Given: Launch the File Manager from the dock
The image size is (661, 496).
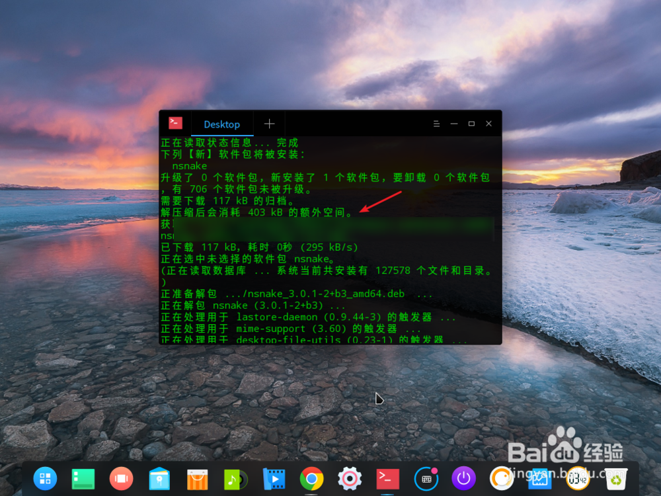Looking at the screenshot, I should (x=159, y=479).
